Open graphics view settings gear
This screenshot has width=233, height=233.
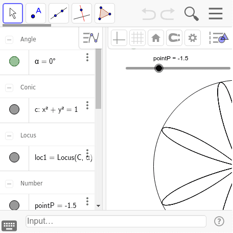(193, 38)
